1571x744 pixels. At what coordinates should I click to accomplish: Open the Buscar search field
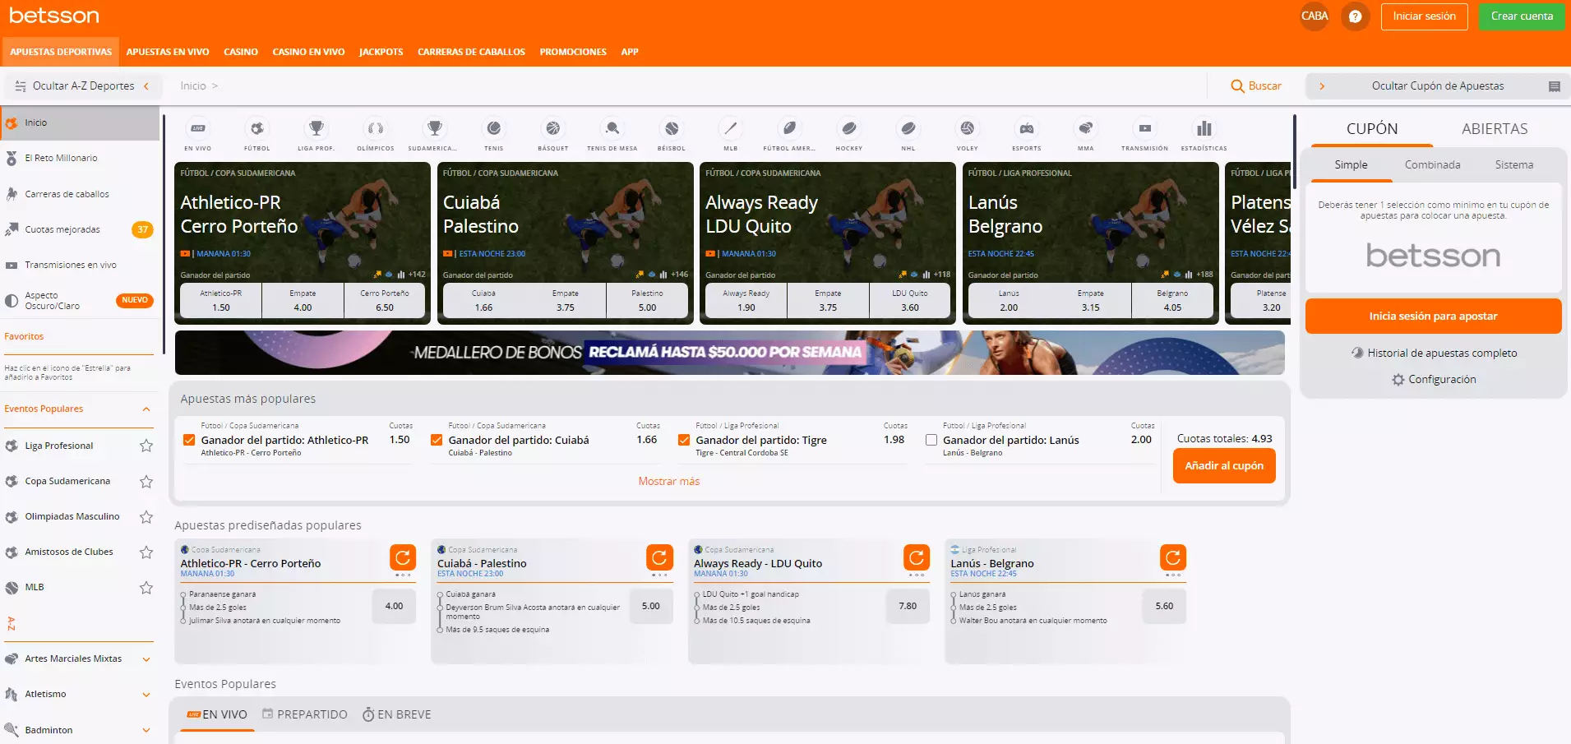click(1256, 85)
